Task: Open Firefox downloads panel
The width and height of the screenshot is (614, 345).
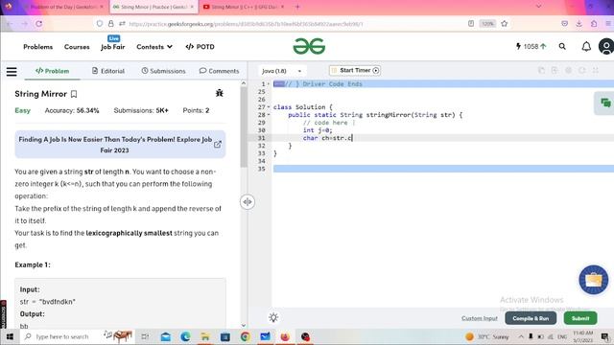Action: pyautogui.click(x=579, y=24)
